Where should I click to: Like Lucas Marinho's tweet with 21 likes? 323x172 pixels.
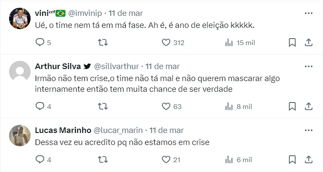pos(166,160)
